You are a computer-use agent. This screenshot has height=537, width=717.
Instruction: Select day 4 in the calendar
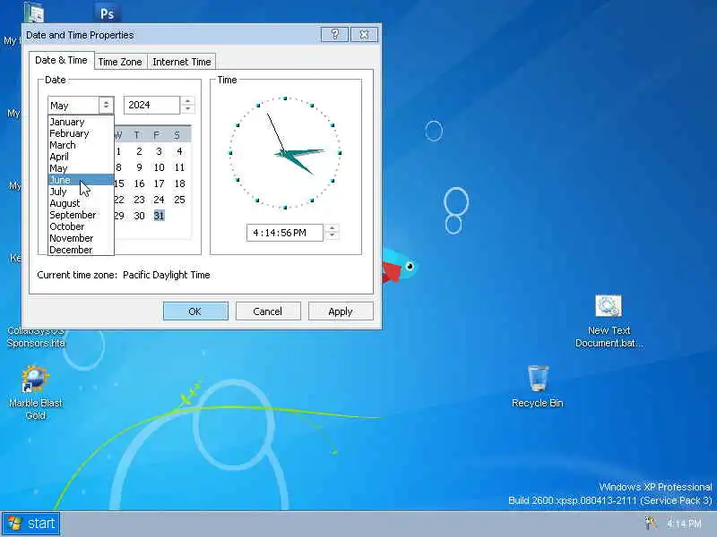tap(179, 151)
